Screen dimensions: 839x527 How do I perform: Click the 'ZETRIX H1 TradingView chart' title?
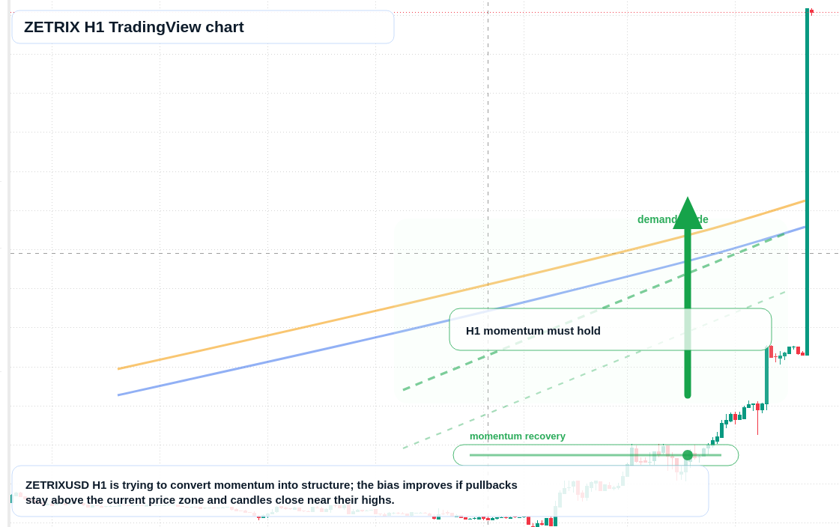pos(134,27)
